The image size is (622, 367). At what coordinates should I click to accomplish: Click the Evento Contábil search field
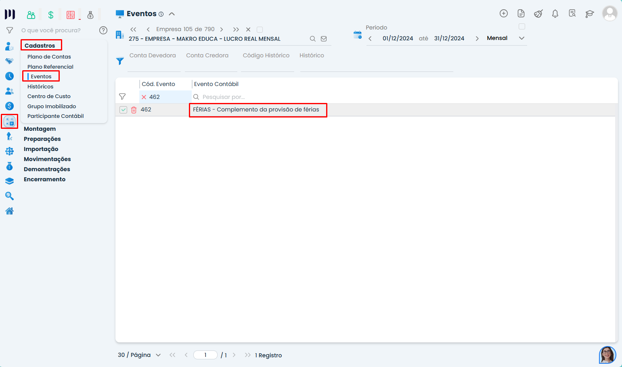(242, 97)
